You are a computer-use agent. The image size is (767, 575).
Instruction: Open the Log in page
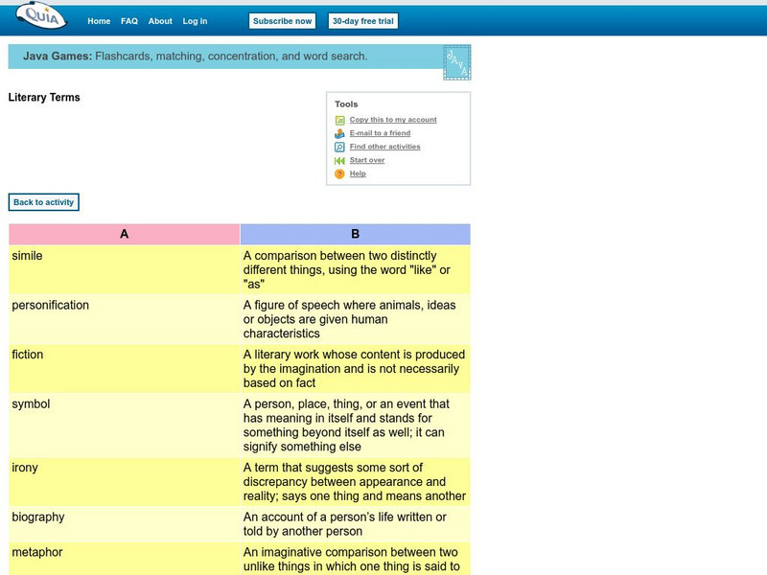click(195, 21)
